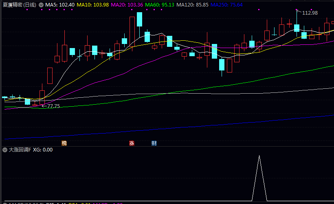334x204 pixels.
Task: Expand the 大涨回调F indicator dropdown
Action: pyautogui.click(x=5, y=150)
